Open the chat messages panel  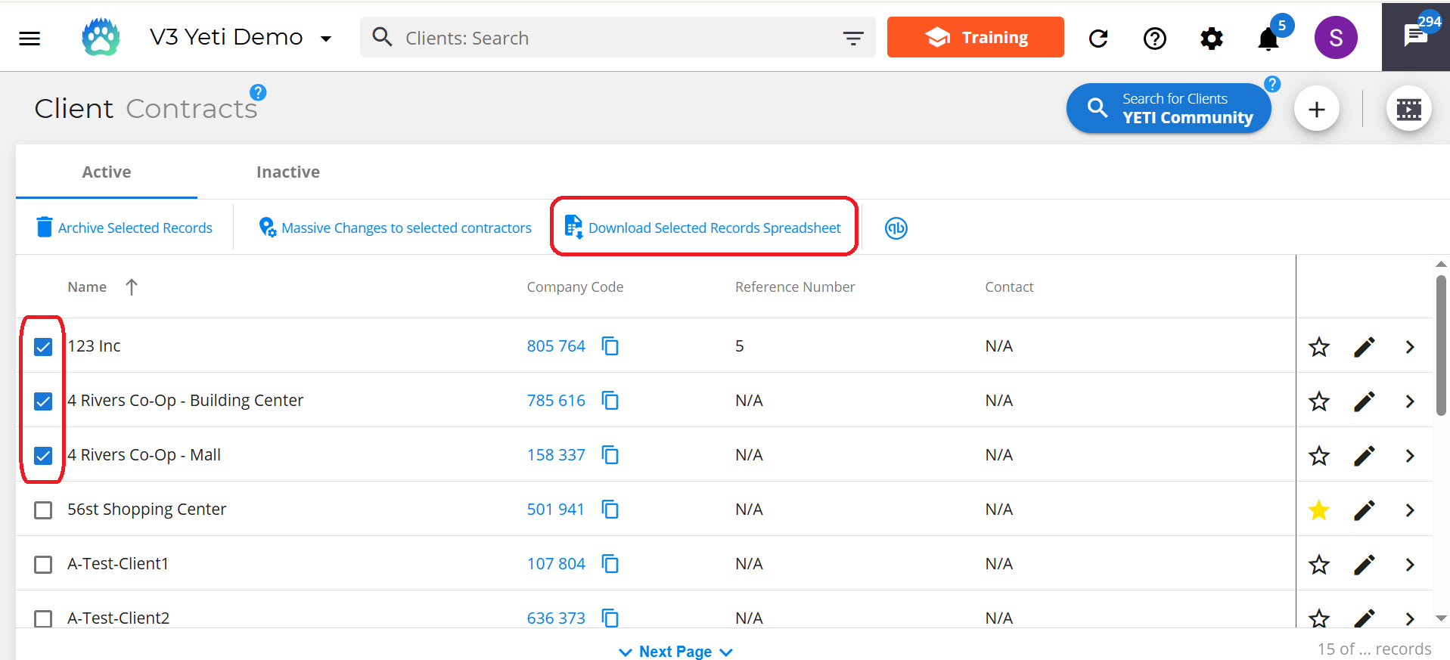pos(1415,36)
